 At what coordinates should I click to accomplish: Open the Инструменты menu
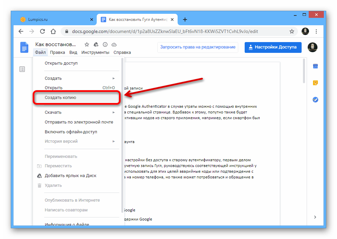95,53
